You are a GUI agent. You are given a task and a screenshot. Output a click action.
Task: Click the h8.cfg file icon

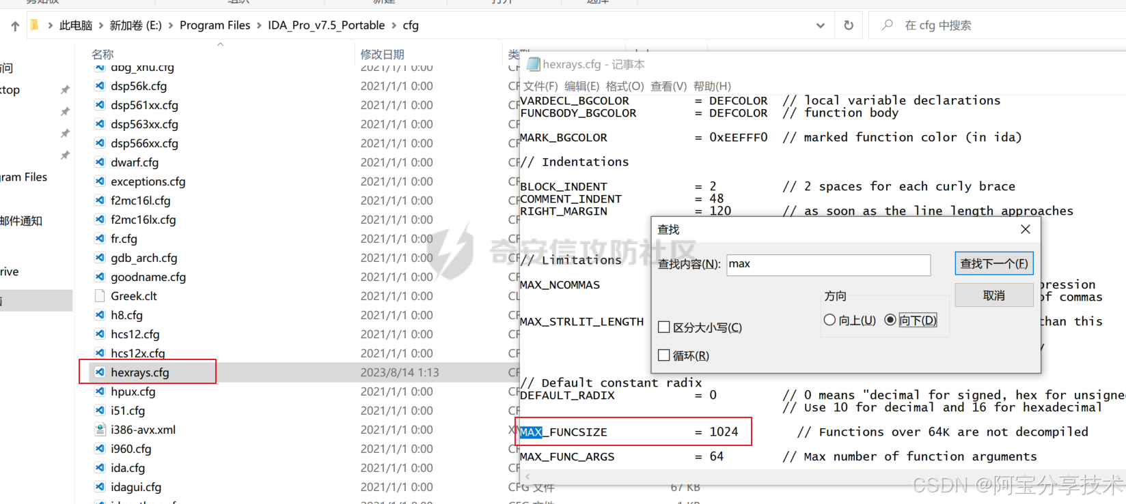100,315
